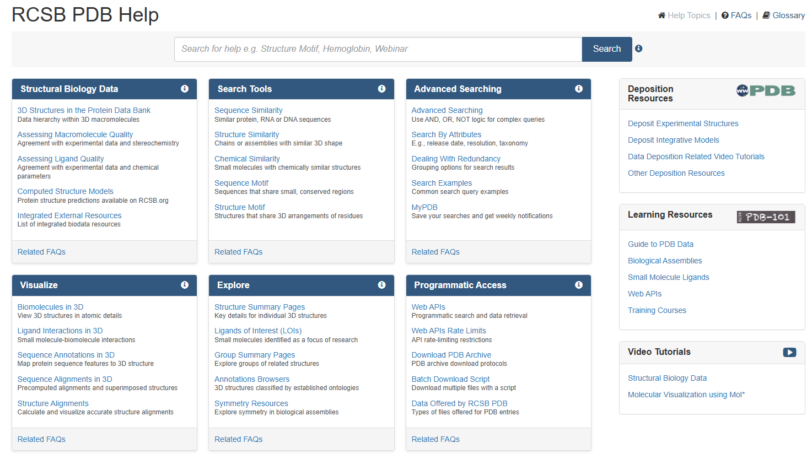812x459 pixels.
Task: Click the PDB-101 logo in Learning Resources
Action: (x=766, y=217)
